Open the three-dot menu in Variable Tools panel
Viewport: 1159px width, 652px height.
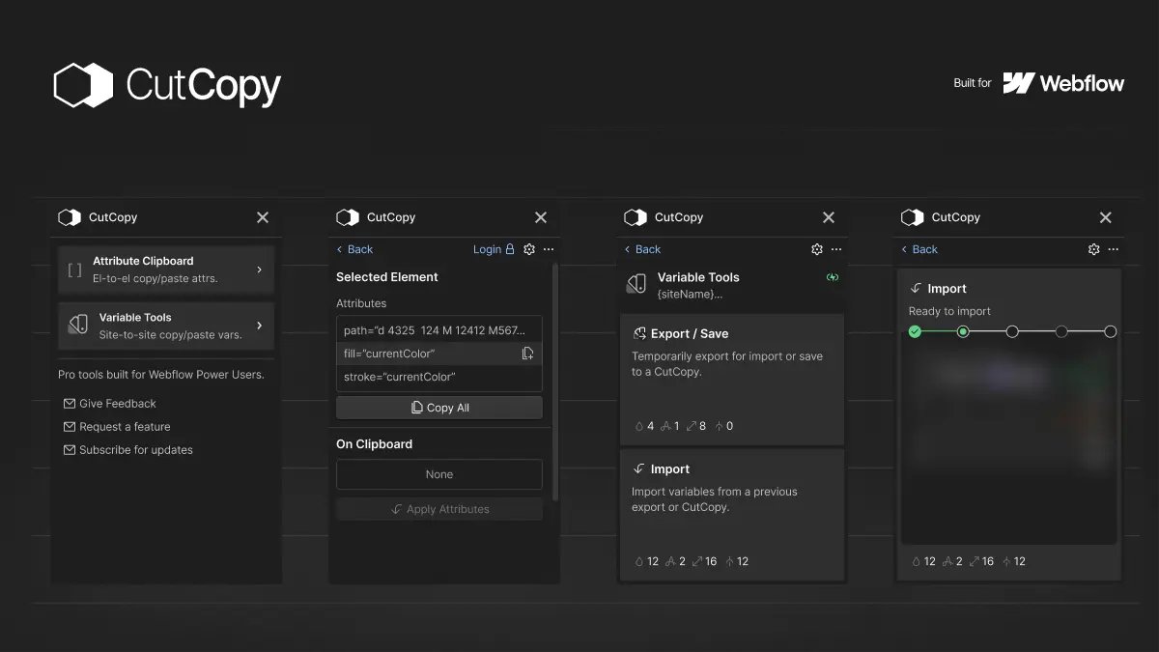[x=836, y=249]
